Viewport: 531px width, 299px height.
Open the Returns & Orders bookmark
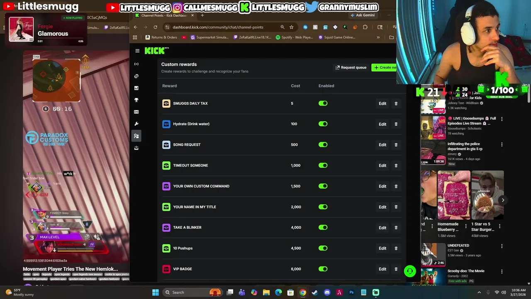(161, 37)
